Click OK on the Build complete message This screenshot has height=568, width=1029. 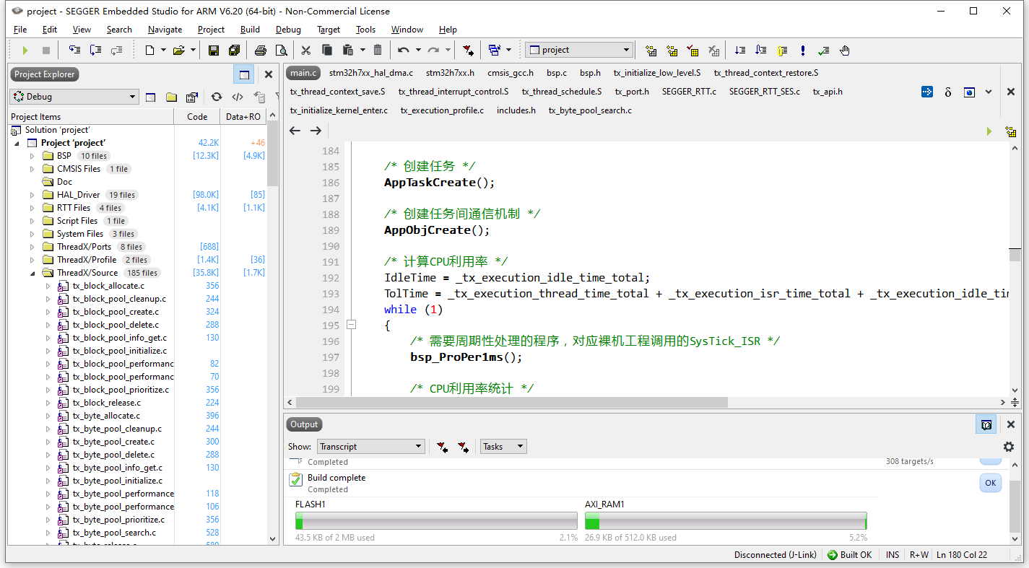point(991,484)
